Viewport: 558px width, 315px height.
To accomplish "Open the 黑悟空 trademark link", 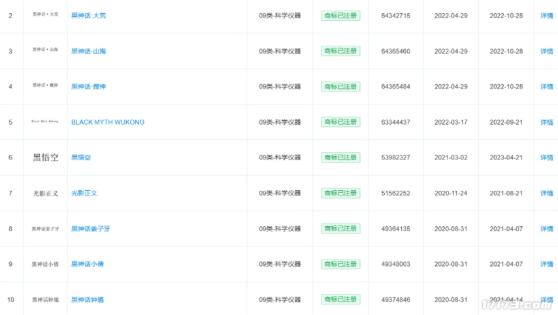I will click(81, 157).
